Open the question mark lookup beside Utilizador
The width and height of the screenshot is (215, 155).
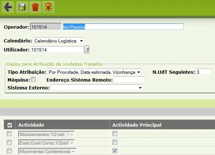point(87,50)
